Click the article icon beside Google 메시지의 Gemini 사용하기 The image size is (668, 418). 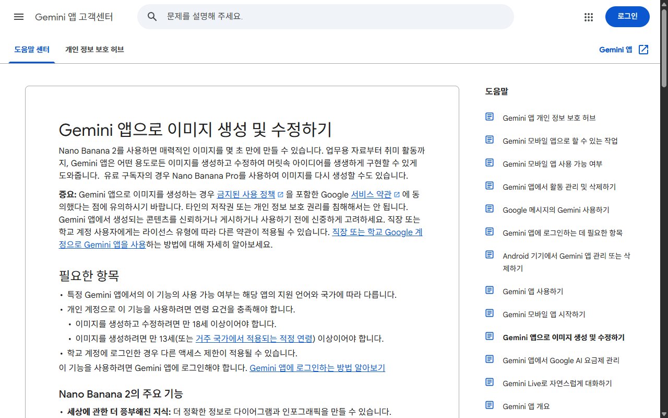pos(490,209)
